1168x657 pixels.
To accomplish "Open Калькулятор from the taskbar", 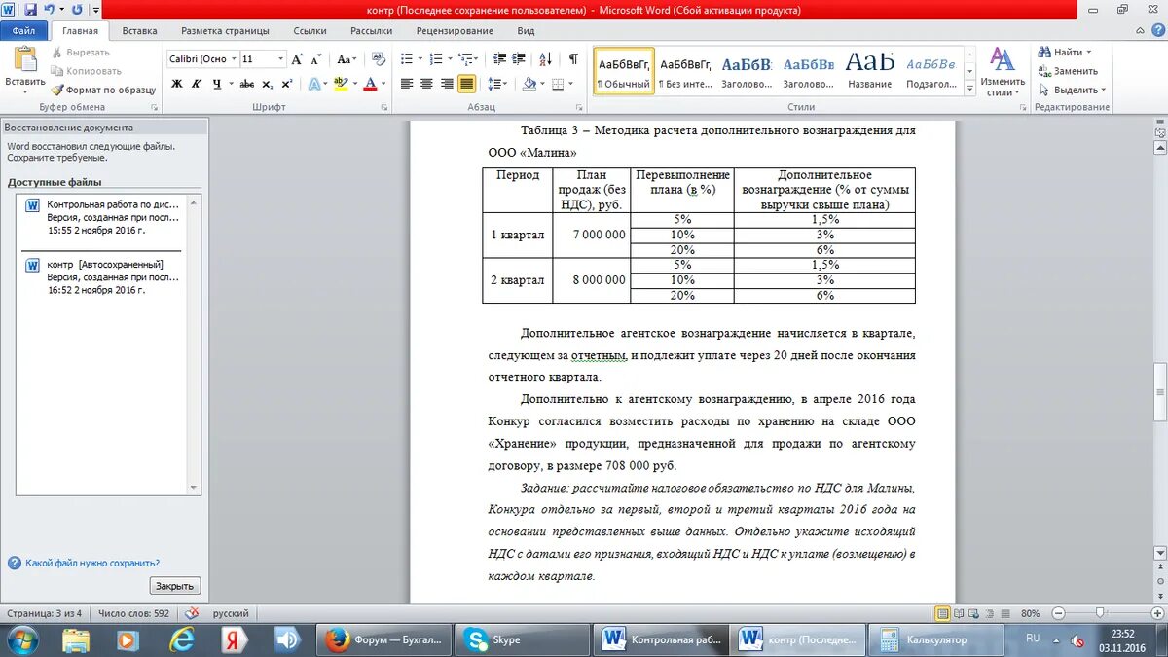I will click(x=937, y=639).
